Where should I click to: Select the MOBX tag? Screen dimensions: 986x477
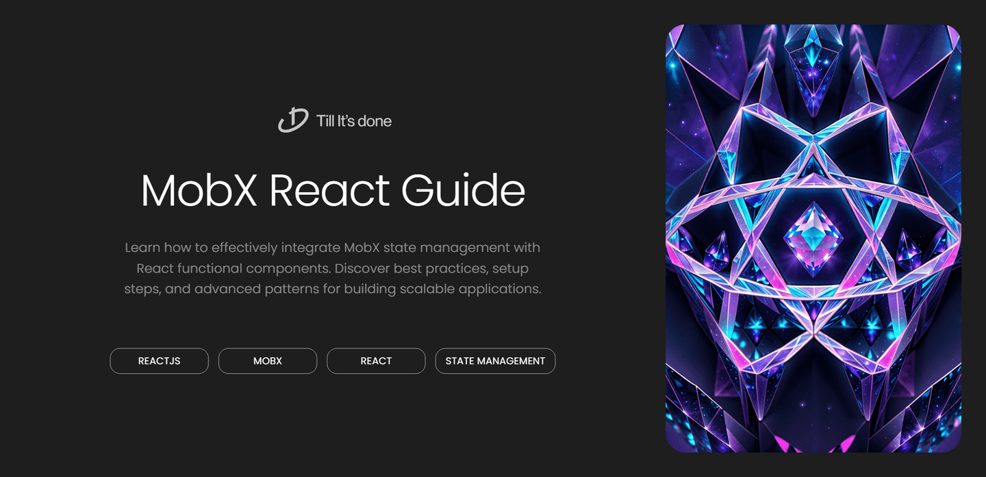pyautogui.click(x=268, y=361)
